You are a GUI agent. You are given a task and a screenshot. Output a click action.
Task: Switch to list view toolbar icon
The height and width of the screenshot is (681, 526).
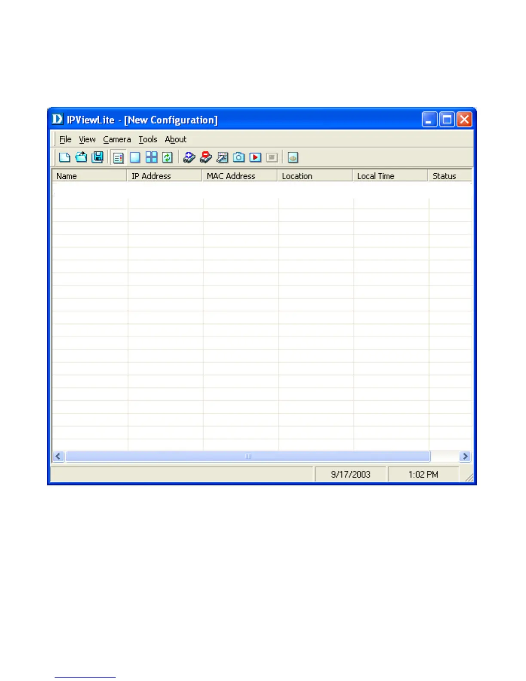click(x=118, y=157)
